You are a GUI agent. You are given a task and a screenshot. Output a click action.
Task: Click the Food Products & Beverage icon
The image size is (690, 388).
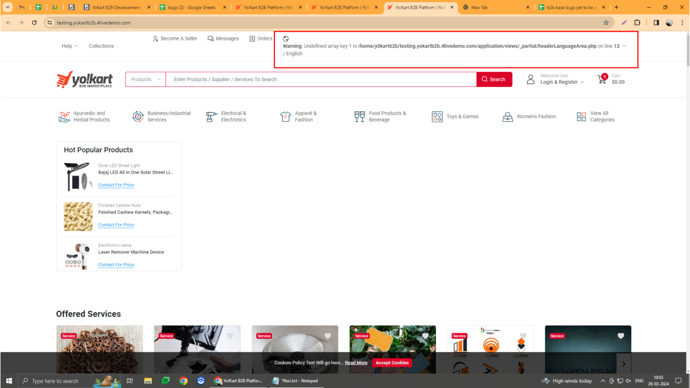[x=359, y=116]
